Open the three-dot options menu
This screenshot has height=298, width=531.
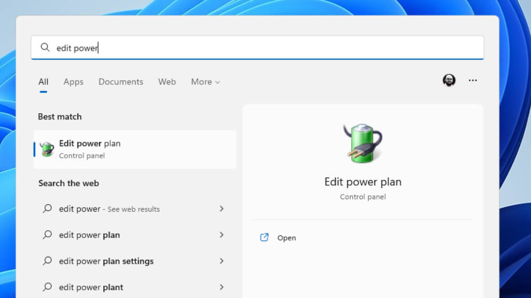click(473, 80)
